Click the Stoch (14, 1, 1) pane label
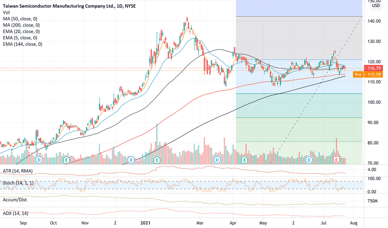Screen dimensions: 388x228 18,183
